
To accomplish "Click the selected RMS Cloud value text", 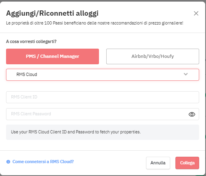I will (x=27, y=74).
